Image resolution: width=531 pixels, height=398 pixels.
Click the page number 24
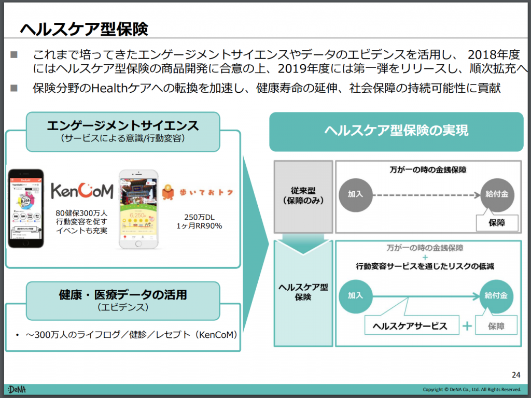pos(516,375)
